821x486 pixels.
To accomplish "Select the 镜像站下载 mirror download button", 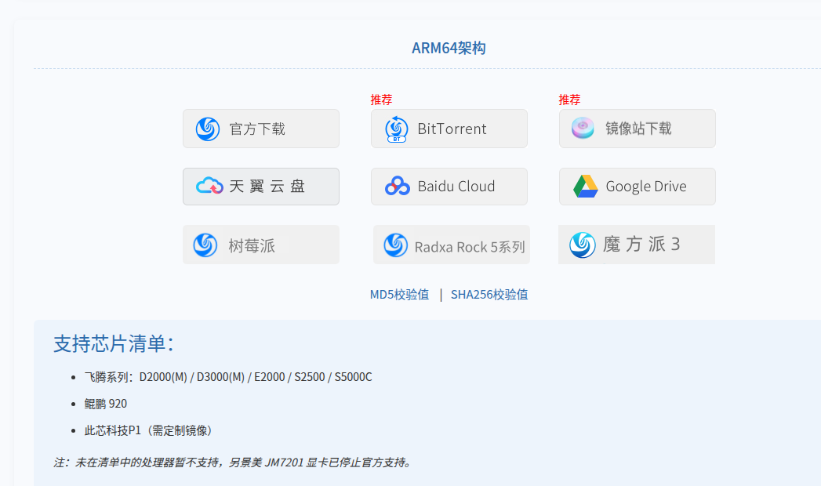I will point(638,129).
